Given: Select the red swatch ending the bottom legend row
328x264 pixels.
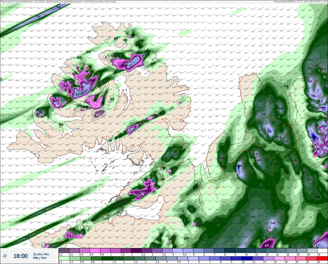Looking at the screenshot, I should pyautogui.click(x=323, y=258).
